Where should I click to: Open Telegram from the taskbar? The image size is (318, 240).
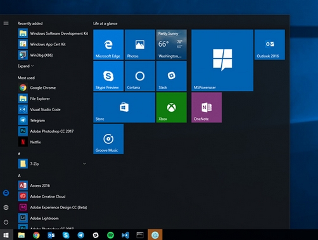tap(80, 235)
